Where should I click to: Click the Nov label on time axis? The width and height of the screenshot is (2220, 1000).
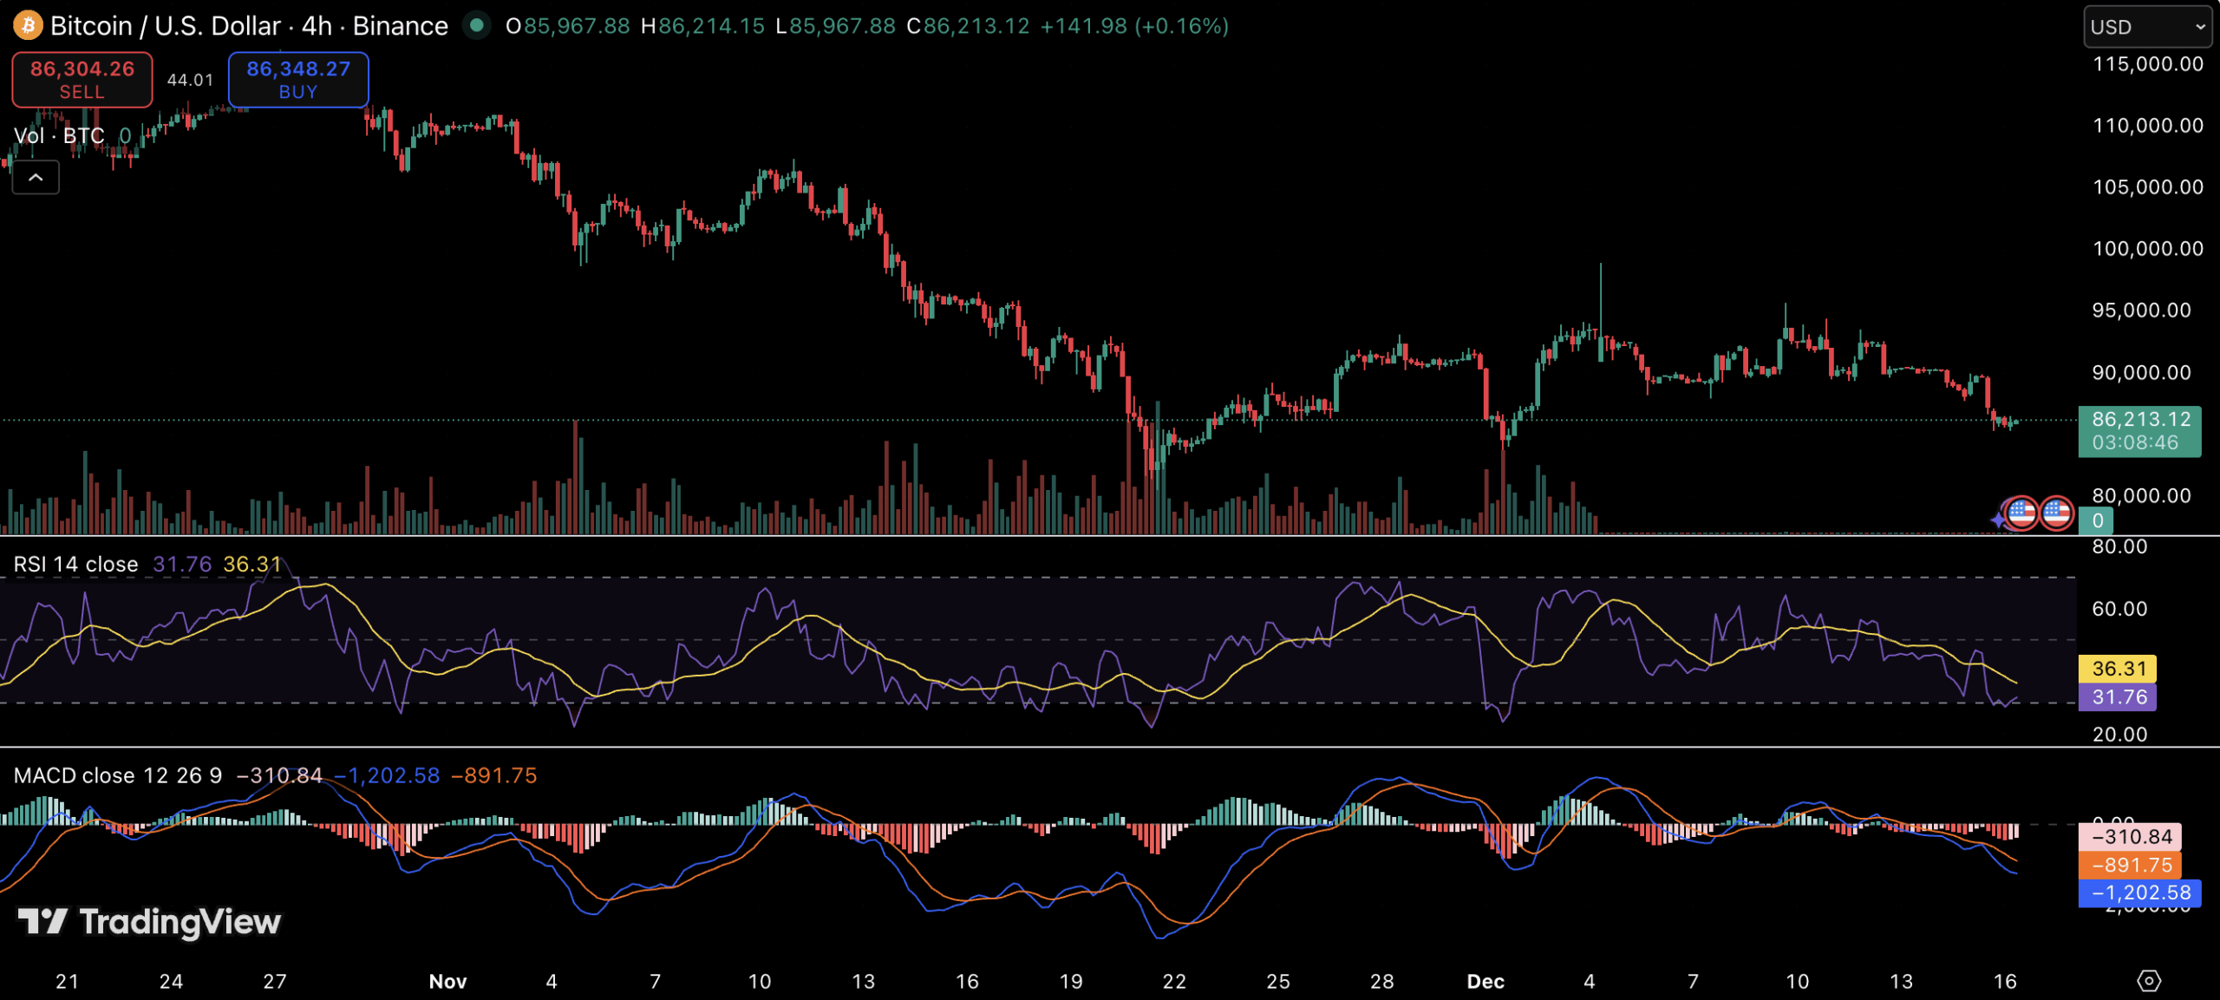click(x=447, y=981)
